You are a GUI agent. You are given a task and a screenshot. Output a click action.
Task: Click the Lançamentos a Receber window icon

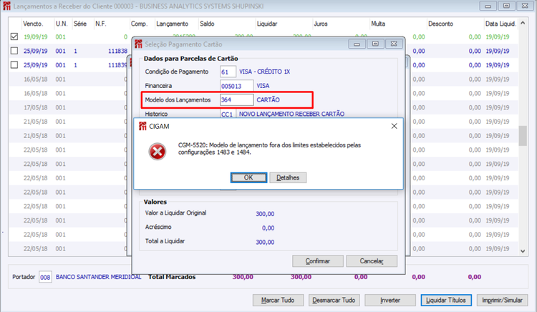pyautogui.click(x=6, y=6)
